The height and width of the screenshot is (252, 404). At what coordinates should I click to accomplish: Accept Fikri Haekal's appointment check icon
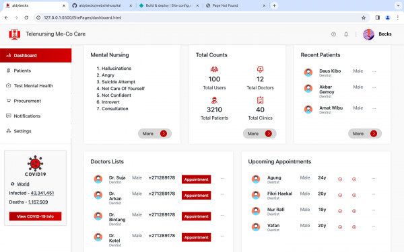340,195
